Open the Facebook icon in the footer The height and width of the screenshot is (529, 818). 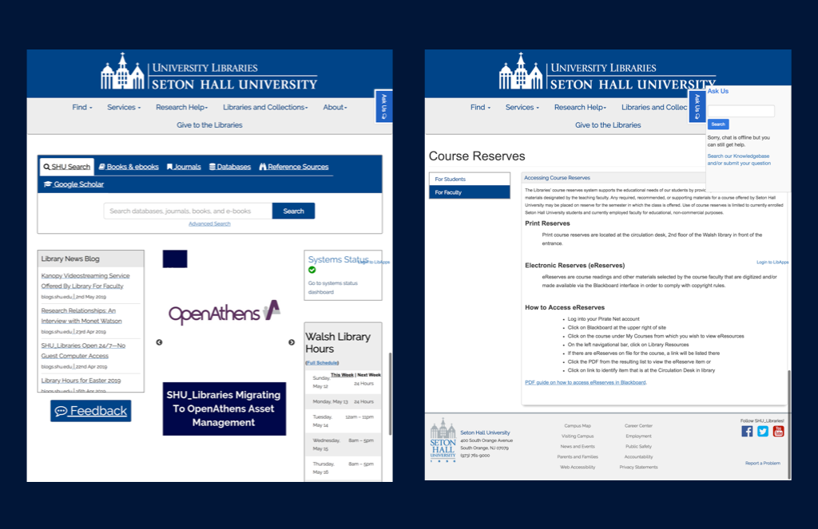(x=747, y=431)
